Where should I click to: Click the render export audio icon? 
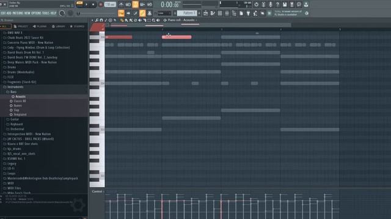(292, 4)
